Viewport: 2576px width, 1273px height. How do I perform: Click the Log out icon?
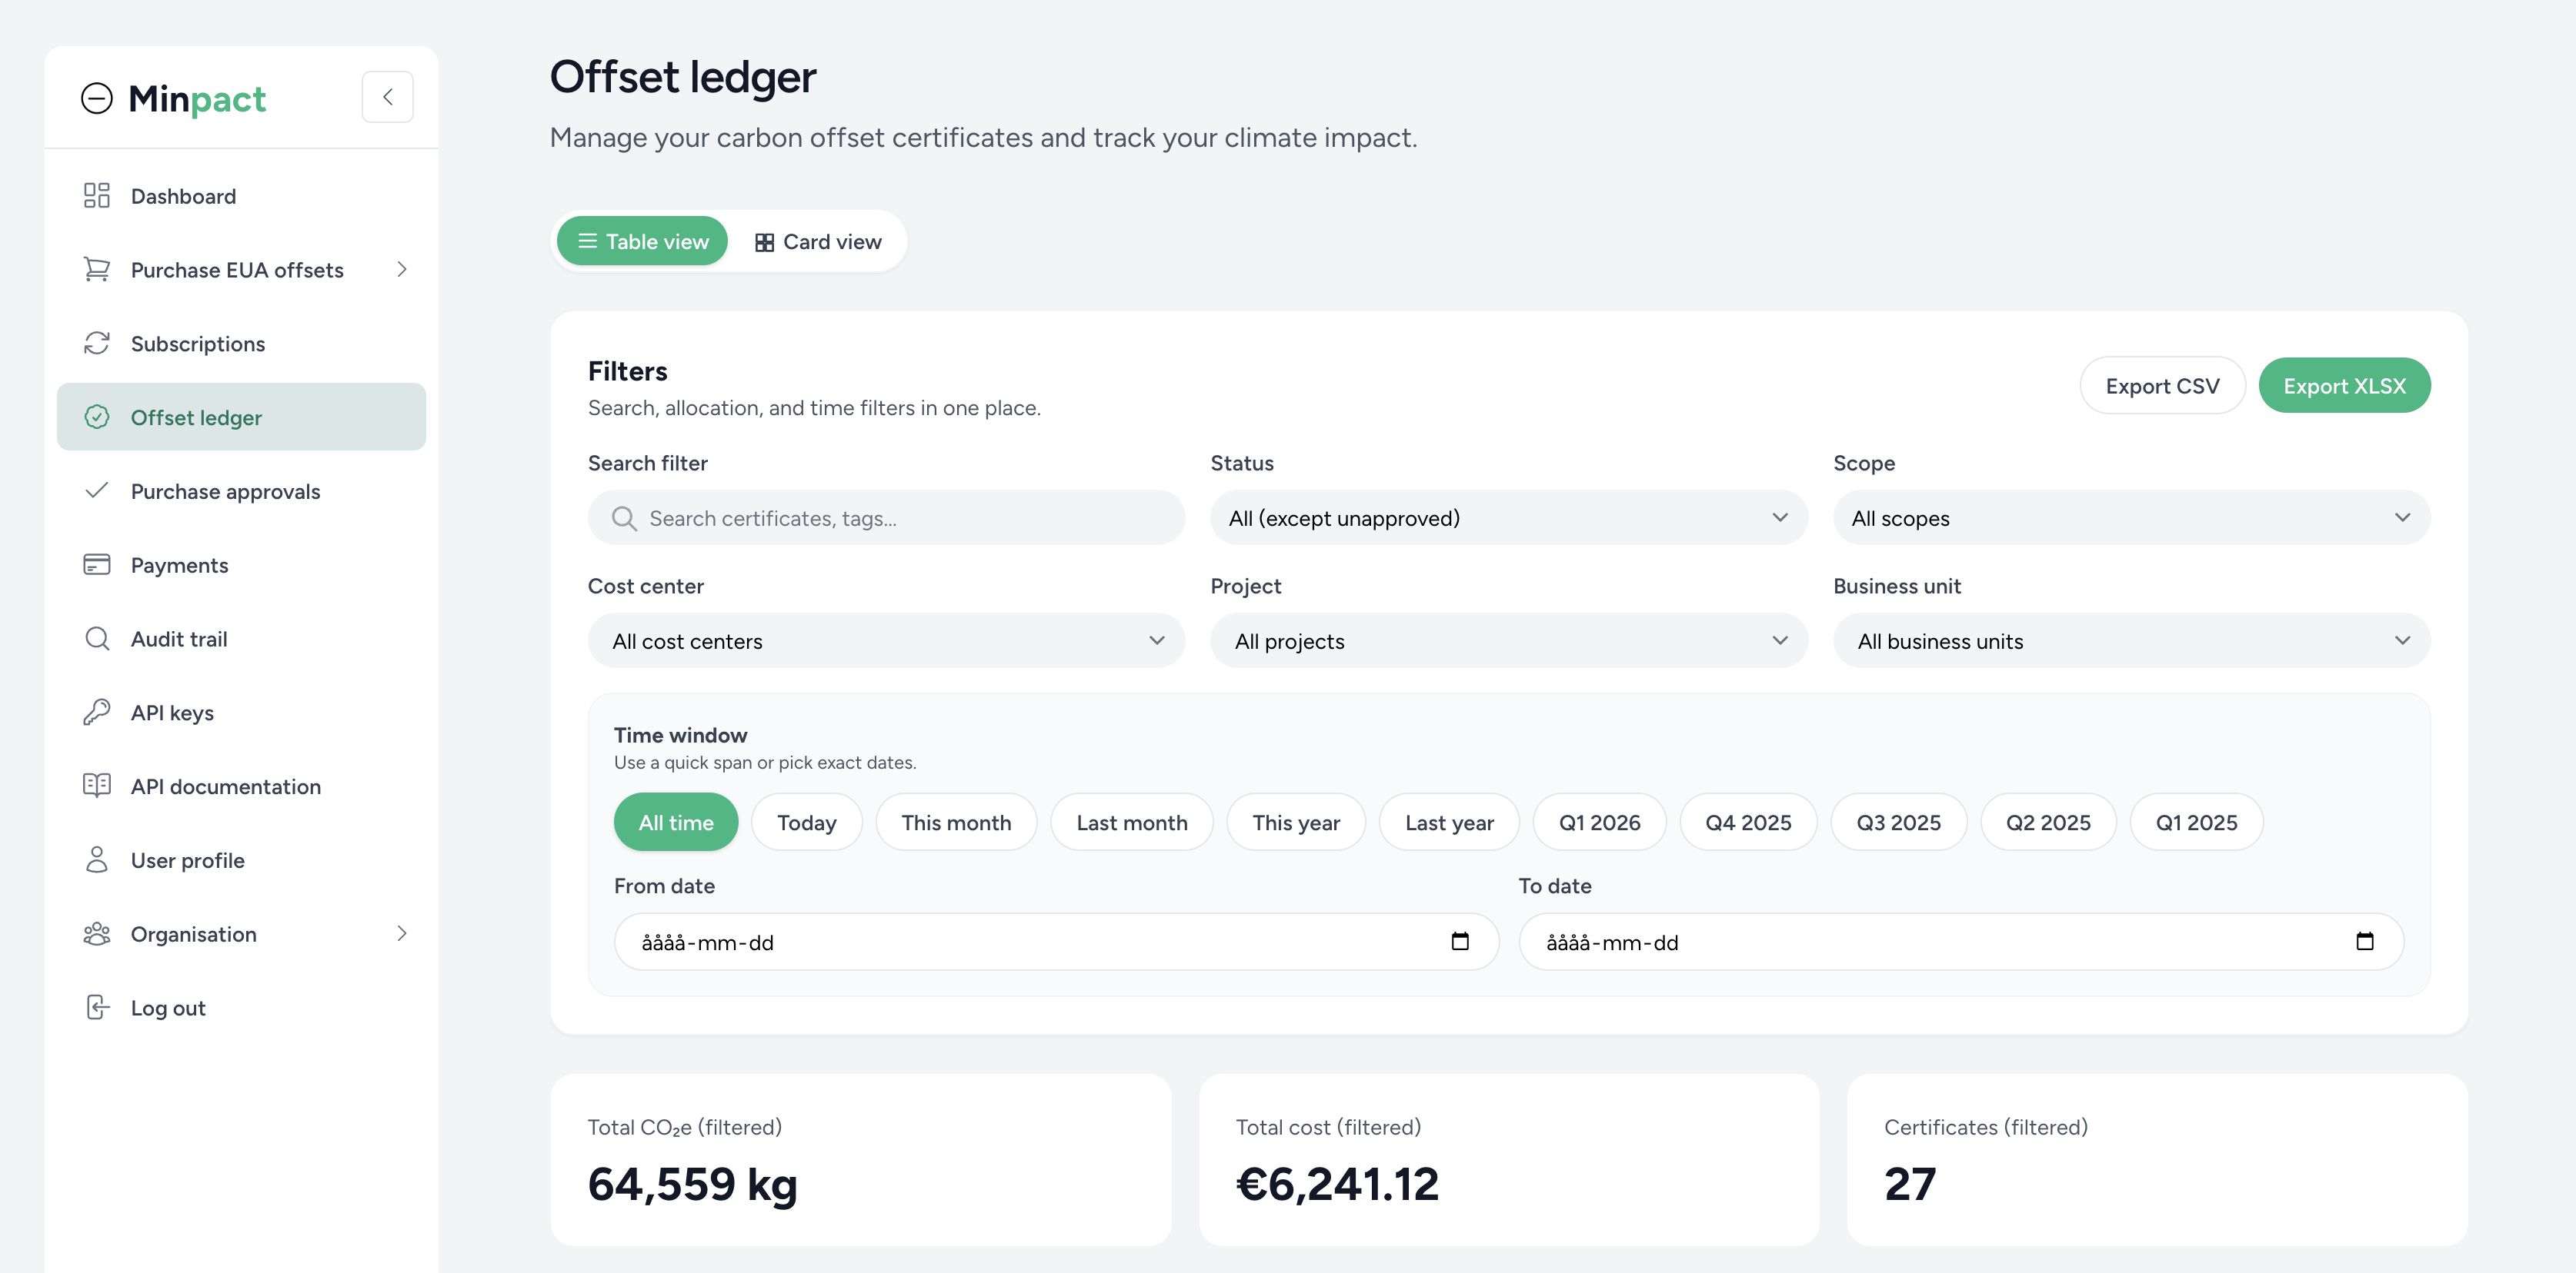(x=96, y=1006)
